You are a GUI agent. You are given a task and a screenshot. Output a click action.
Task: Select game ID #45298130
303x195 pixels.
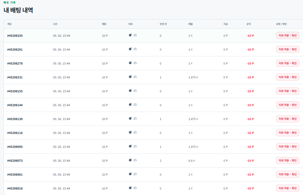click(15, 119)
